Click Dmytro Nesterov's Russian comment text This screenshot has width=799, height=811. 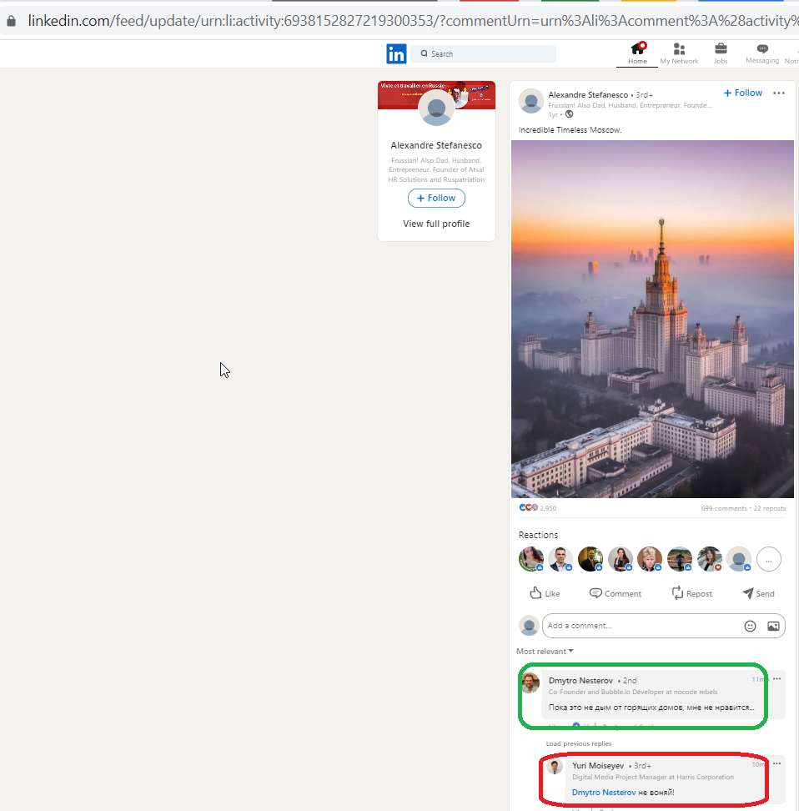[651, 707]
